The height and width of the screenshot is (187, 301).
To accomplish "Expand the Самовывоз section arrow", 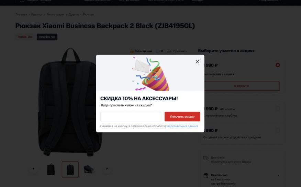I will [x=279, y=175].
